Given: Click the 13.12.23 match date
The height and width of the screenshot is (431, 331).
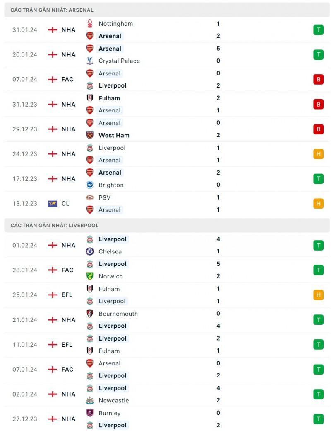Looking at the screenshot, I should [25, 204].
